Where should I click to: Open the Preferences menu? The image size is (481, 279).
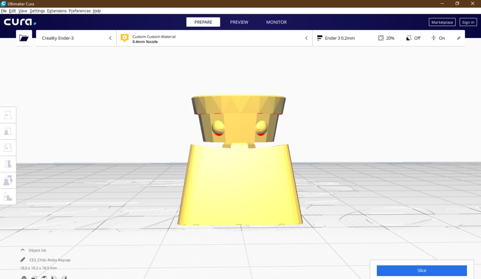79,11
